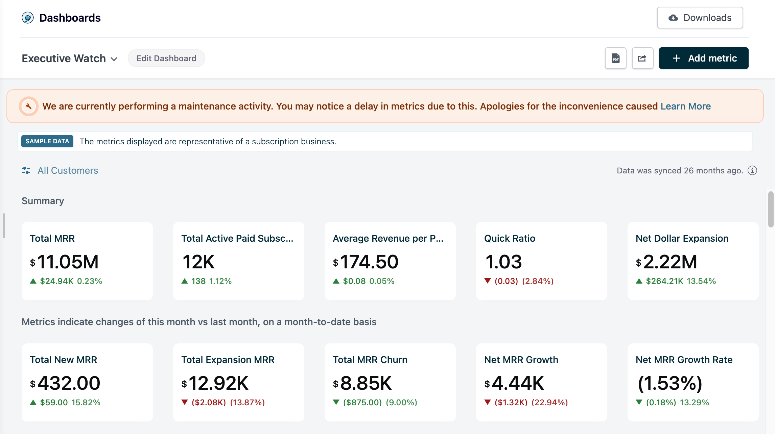Click the share dashboard icon
775x434 pixels.
point(642,58)
